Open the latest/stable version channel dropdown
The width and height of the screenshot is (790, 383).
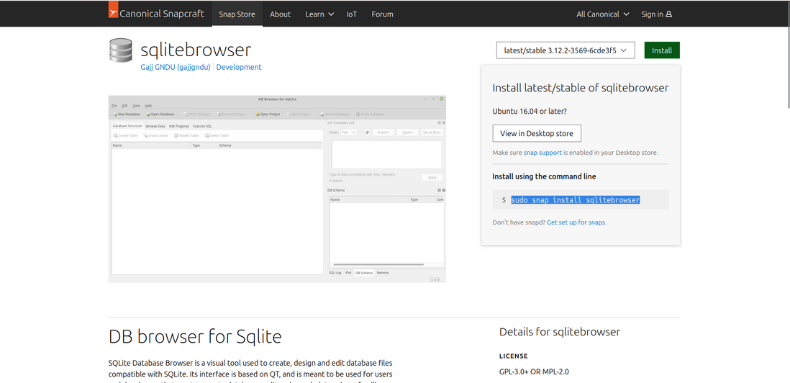pos(566,50)
